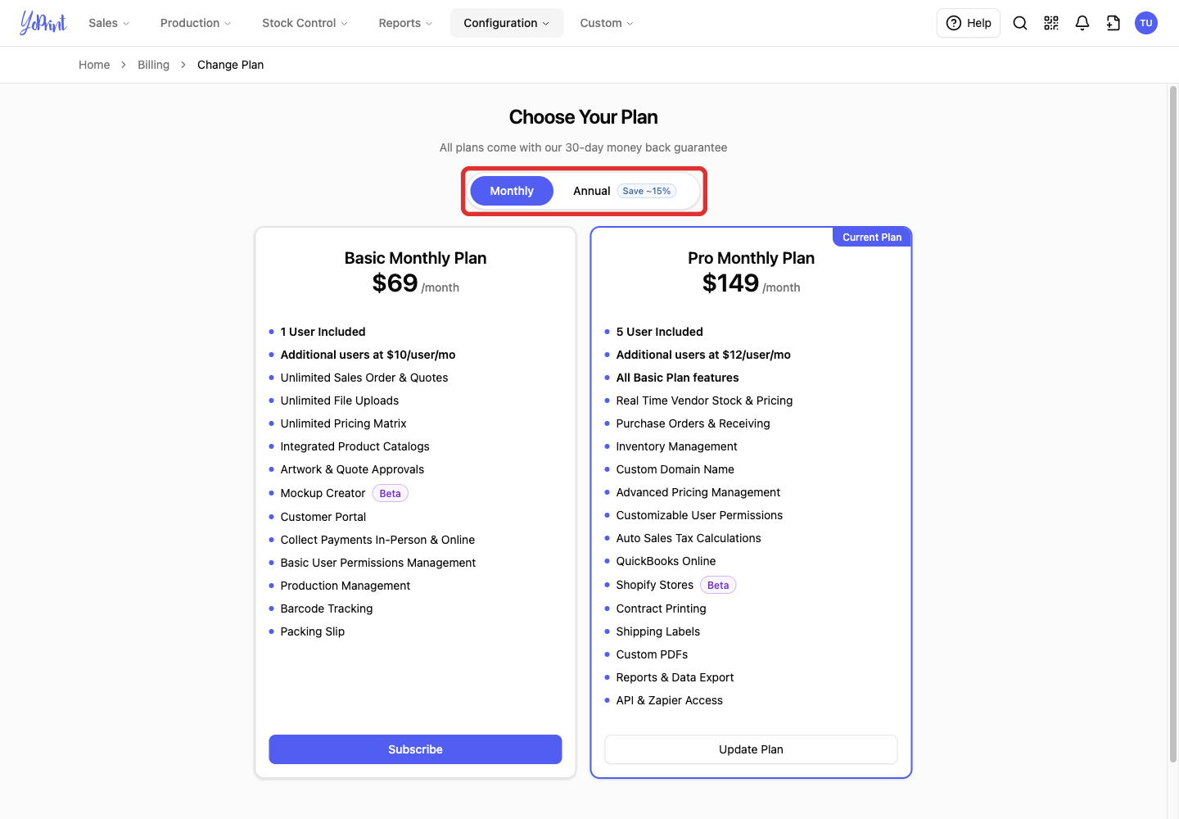Click 'Custom Domain Name' feature text
This screenshot has width=1179, height=819.
coord(675,469)
